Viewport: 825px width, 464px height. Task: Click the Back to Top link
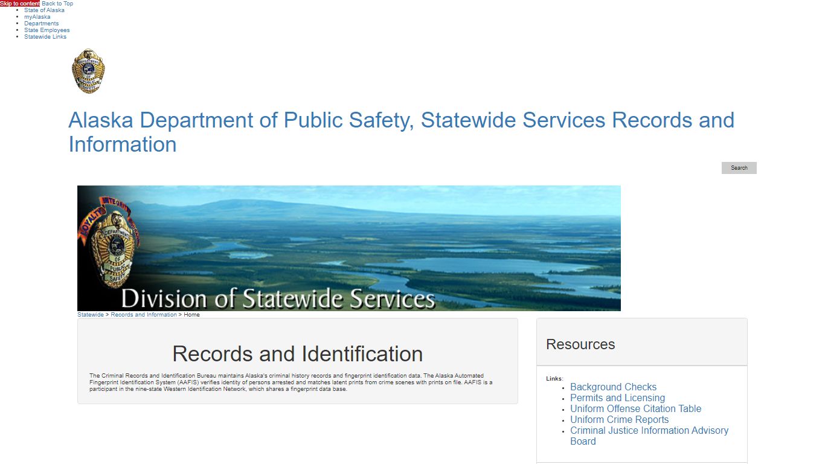point(57,4)
